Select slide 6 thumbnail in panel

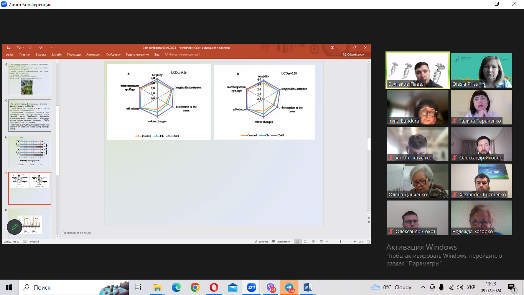click(x=30, y=152)
